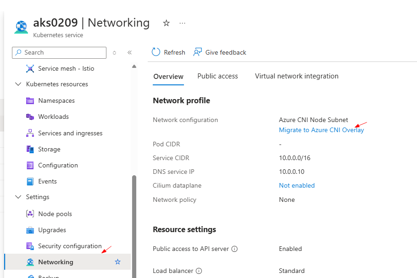Collapse the sidebar with double-chevron button
Screen dimensions: 417x278
(129, 53)
